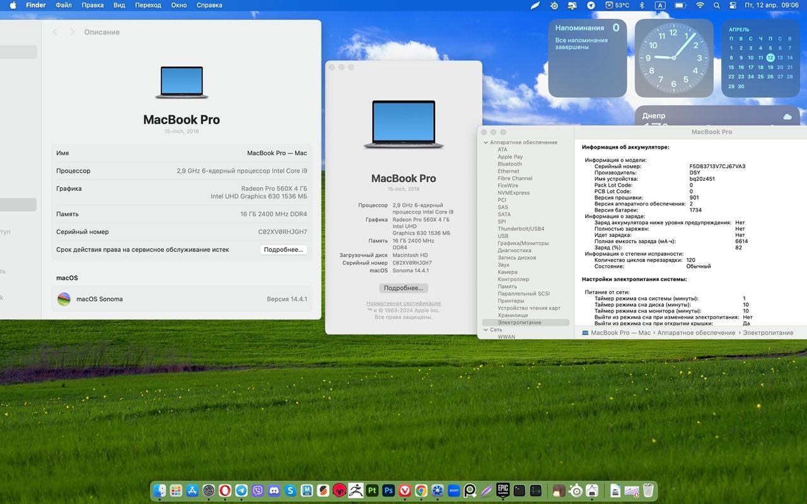Click Подробнее next to service coverage expired
This screenshot has width=807, height=504.
[284, 249]
